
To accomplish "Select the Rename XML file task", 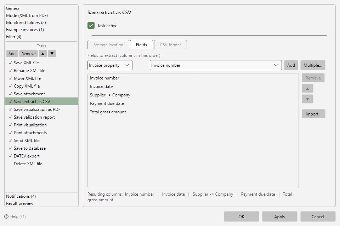I will pyautogui.click(x=41, y=71).
